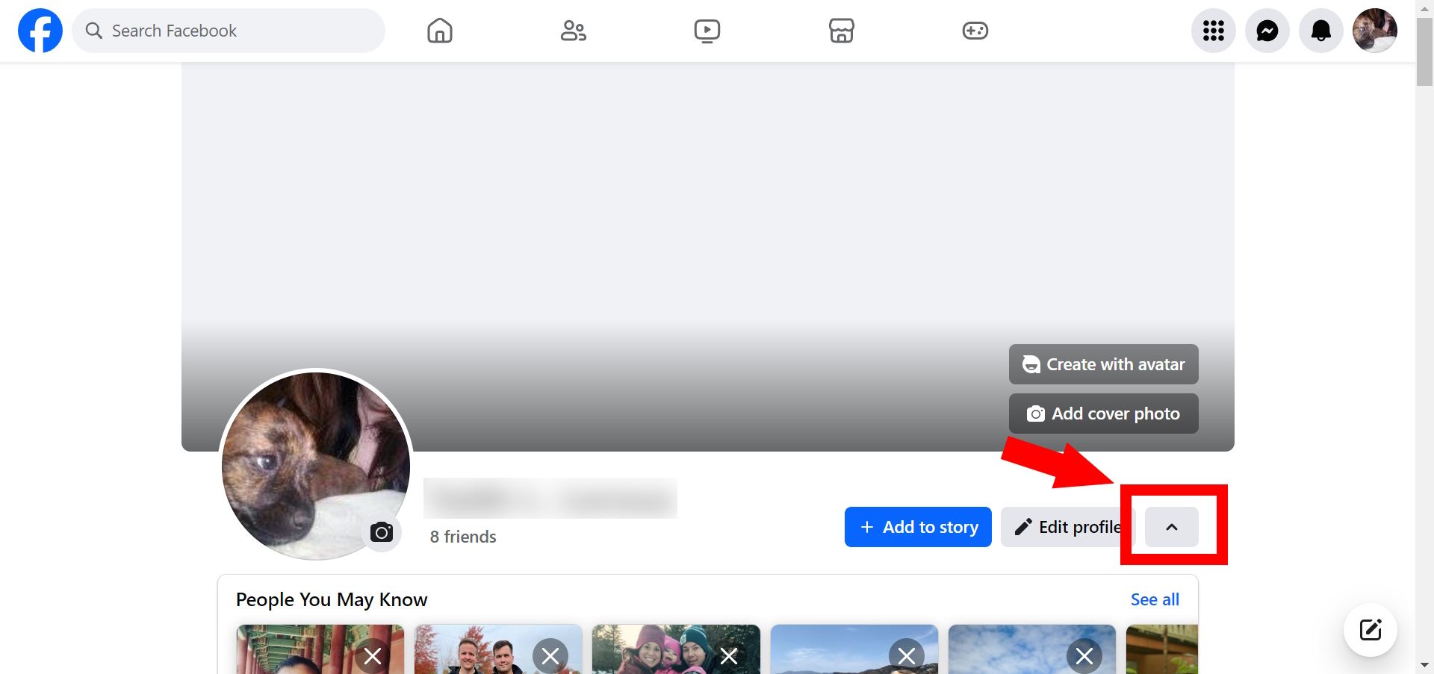The image size is (1434, 674).
Task: Click the Marketplace icon
Action: coord(841,31)
